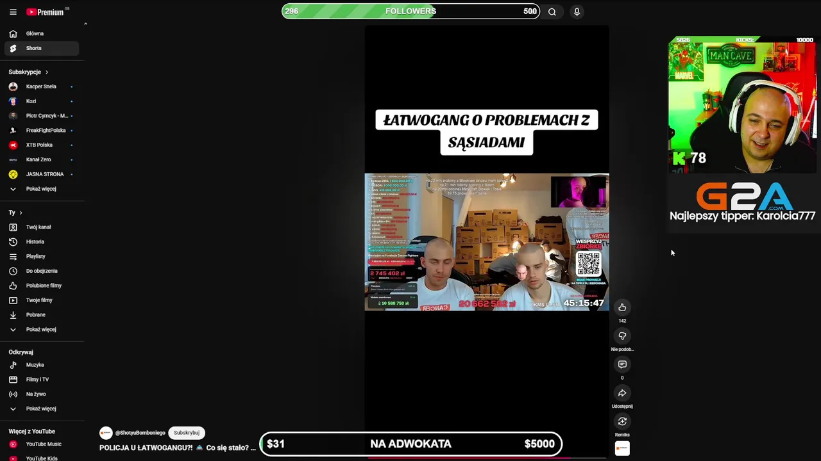Expand Subskrypcje section chevron
This screenshot has width=821, height=461.
(x=47, y=72)
